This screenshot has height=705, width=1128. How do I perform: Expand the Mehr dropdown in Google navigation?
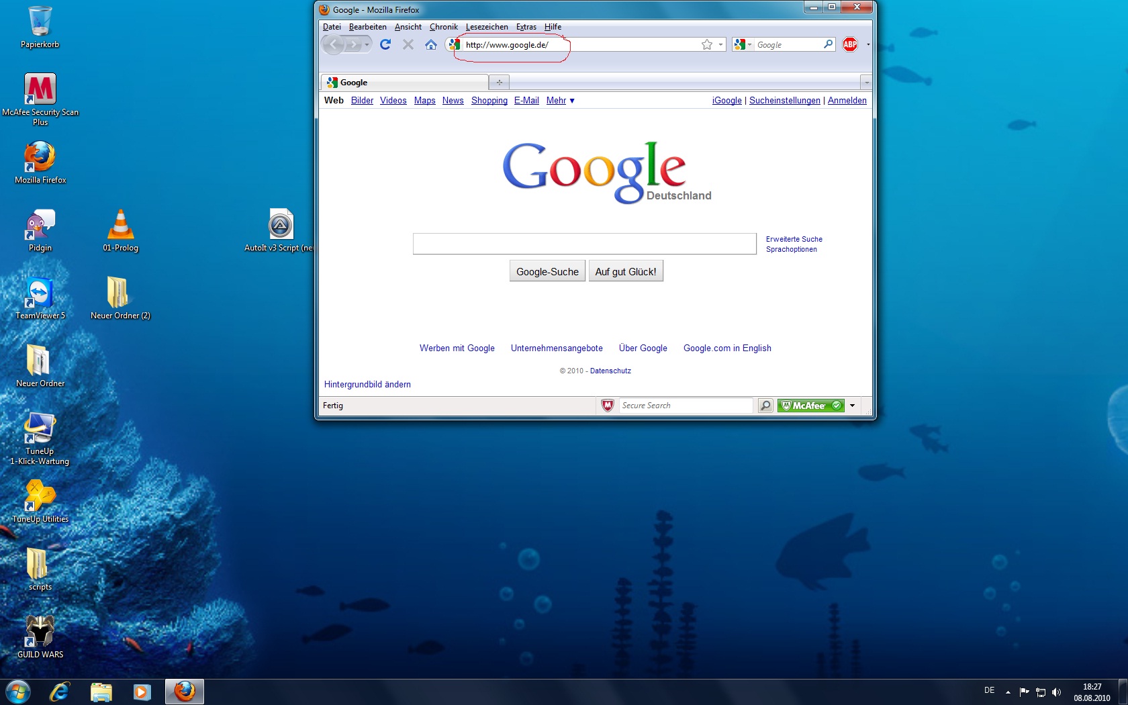[x=560, y=101]
